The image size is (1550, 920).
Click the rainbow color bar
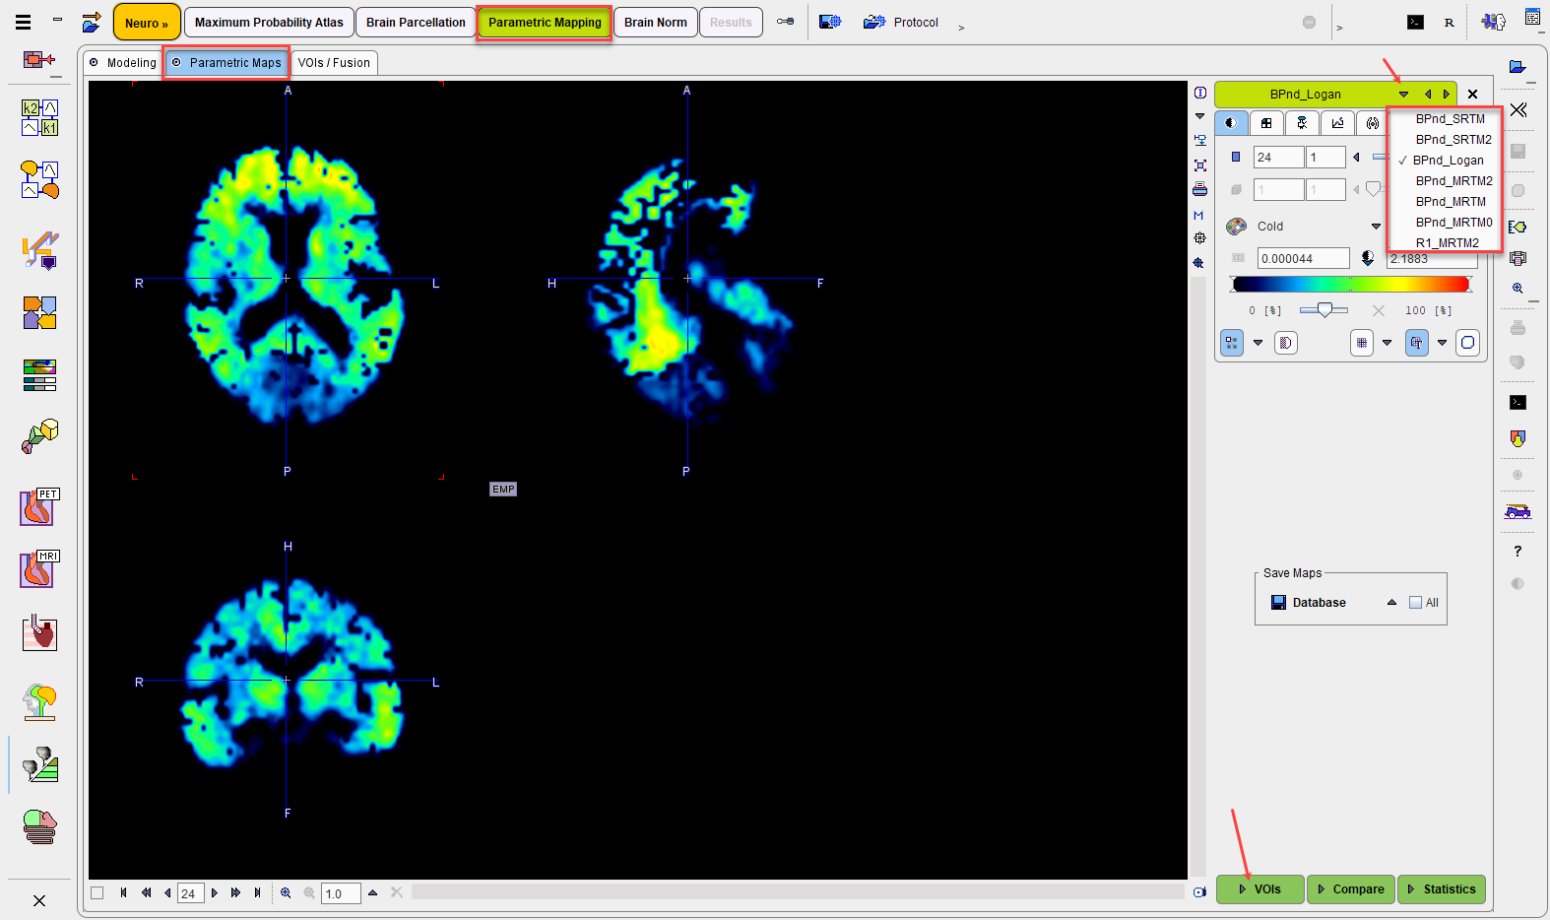(x=1351, y=285)
